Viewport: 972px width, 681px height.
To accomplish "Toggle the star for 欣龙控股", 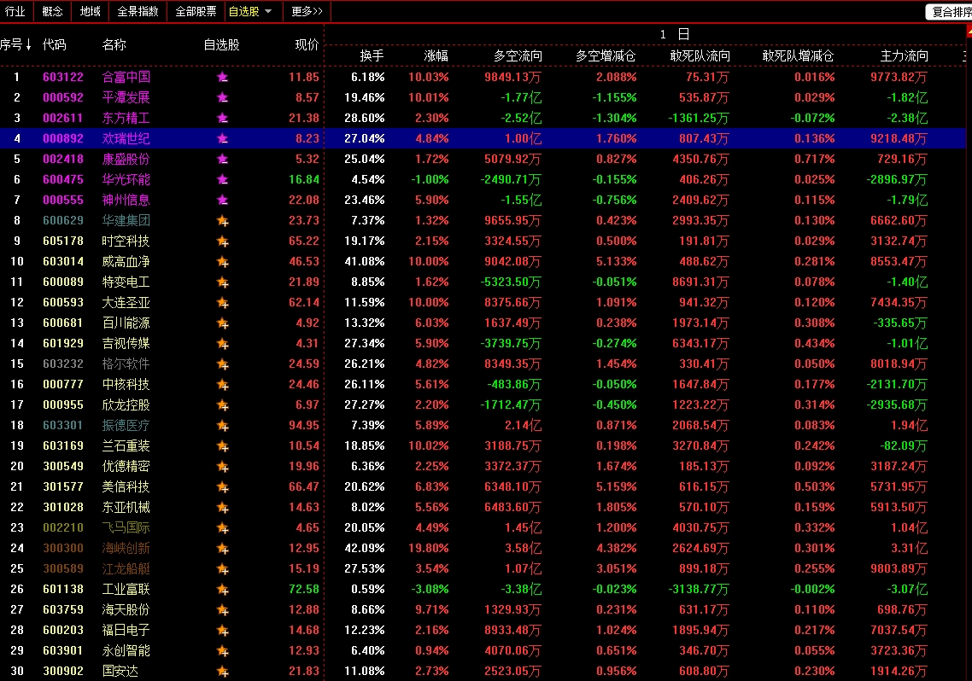I will click(x=222, y=405).
